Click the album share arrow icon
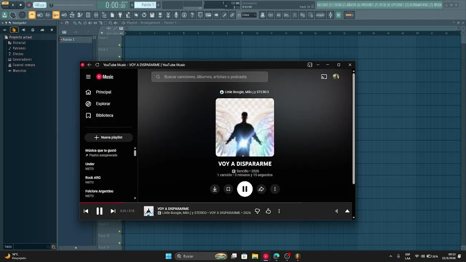 tap(261, 189)
